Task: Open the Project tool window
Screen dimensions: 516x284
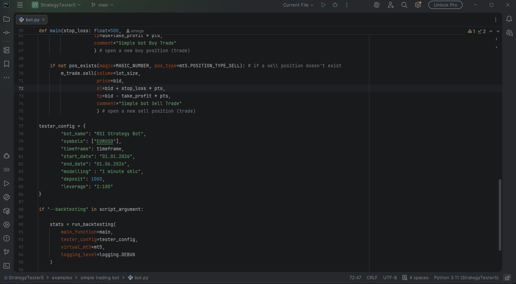Action: point(7,19)
